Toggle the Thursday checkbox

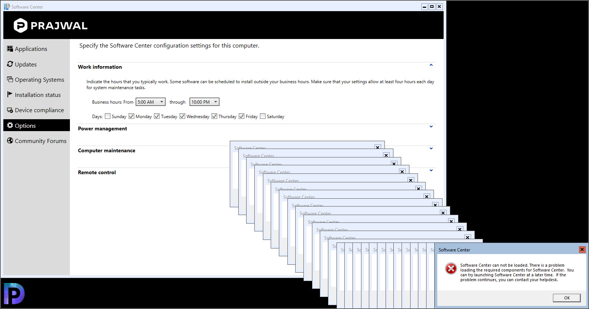coord(214,116)
